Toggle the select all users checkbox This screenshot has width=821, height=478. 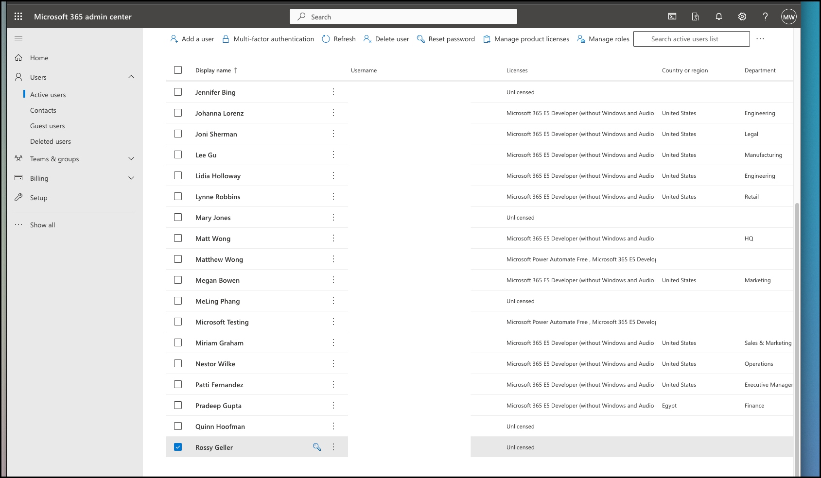(178, 70)
